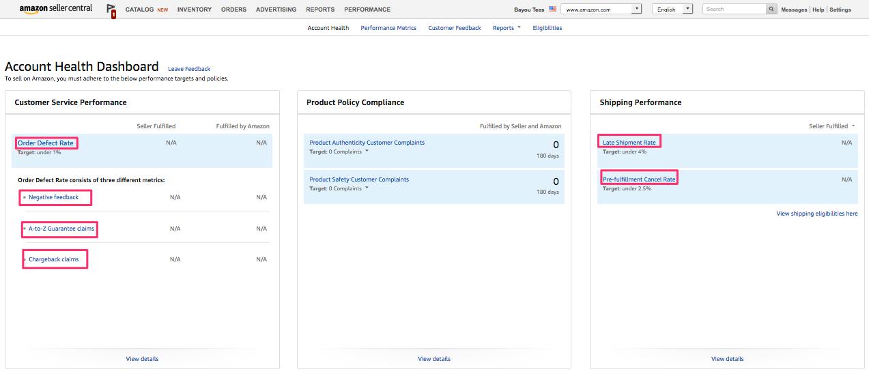This screenshot has width=869, height=391.
Task: Open the marketplace www.amazon.com dropdown
Action: click(601, 10)
